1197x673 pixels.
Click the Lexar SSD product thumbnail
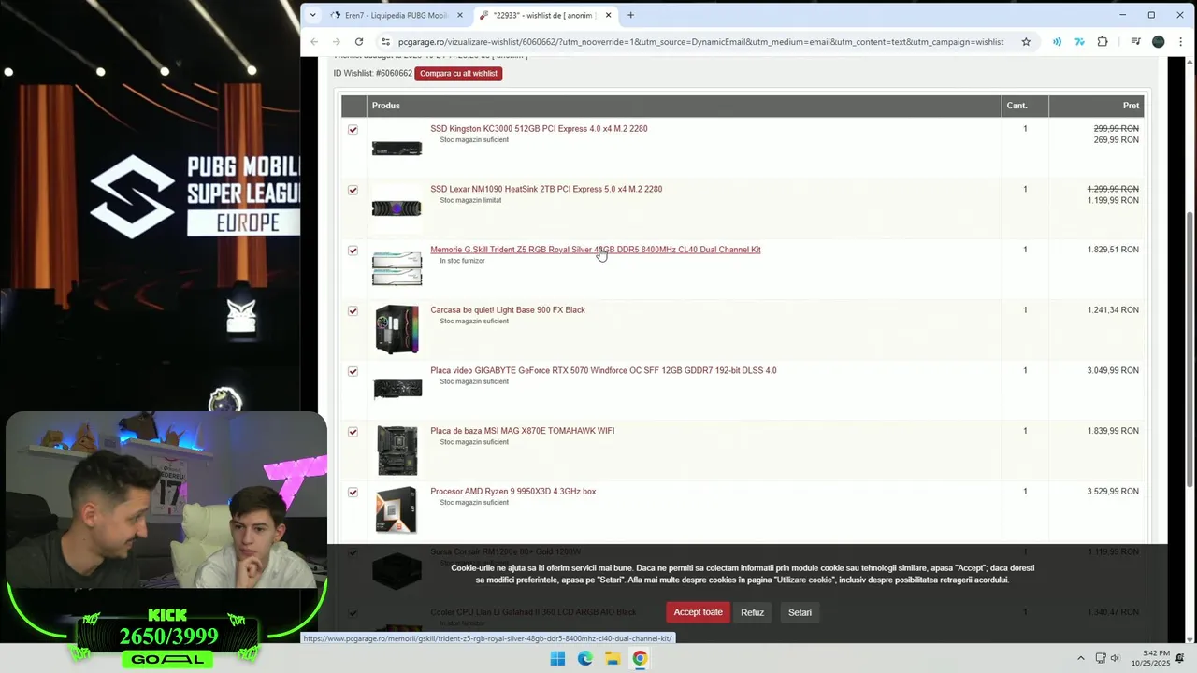pos(397,208)
